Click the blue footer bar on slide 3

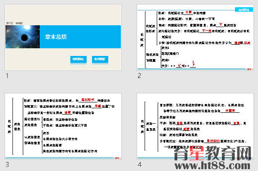pos(60,158)
